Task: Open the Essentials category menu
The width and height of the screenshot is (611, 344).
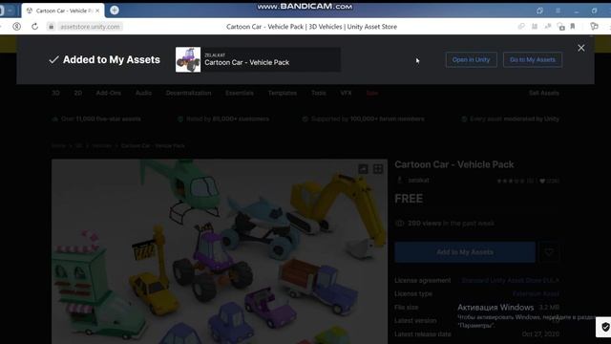Action: [240, 93]
